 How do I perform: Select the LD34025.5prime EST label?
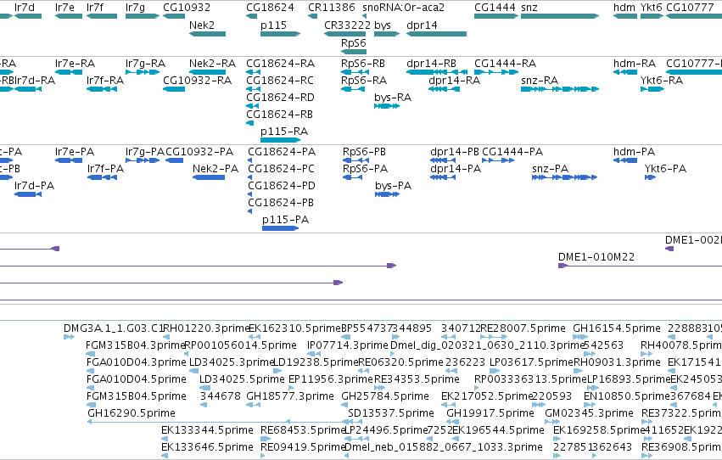pyautogui.click(x=242, y=379)
